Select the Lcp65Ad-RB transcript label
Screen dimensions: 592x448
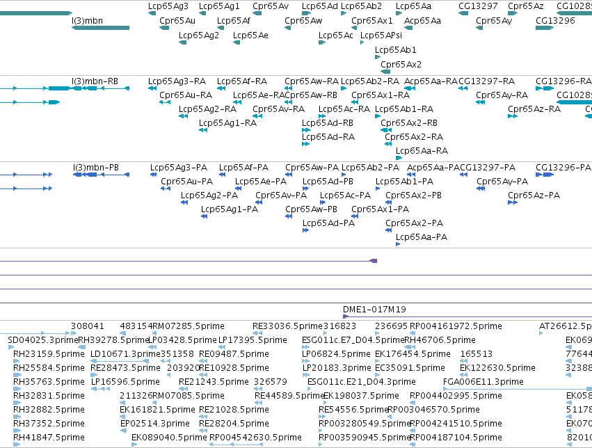(328, 123)
